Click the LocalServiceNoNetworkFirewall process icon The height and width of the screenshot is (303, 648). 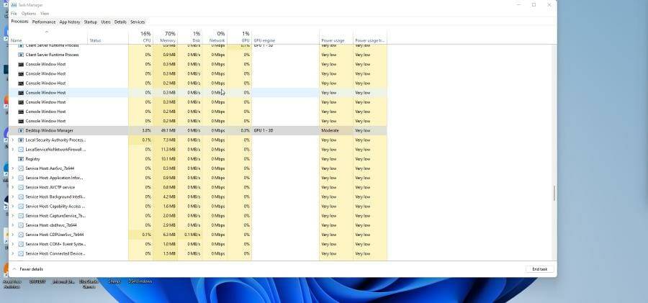point(21,150)
